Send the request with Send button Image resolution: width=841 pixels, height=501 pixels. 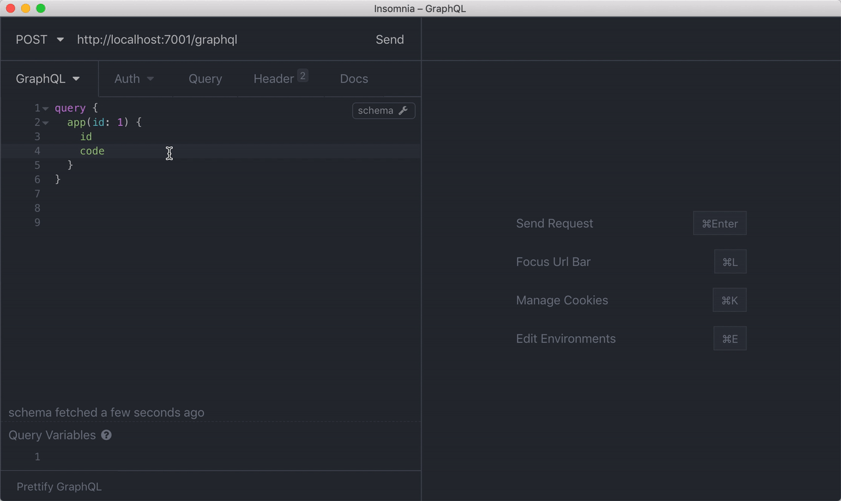click(x=390, y=39)
